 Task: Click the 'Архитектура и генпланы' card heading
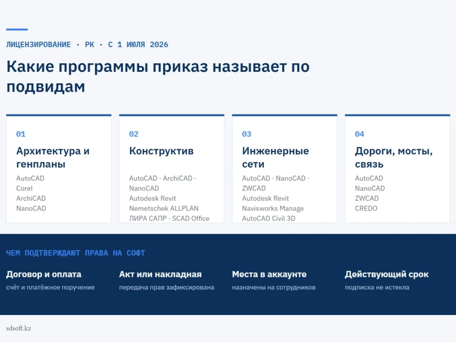[x=53, y=157]
